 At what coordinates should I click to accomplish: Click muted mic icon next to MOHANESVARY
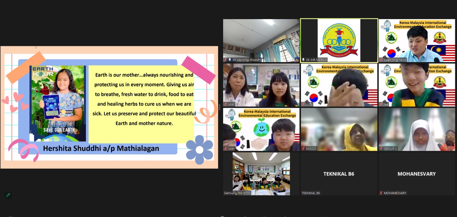[x=382, y=193]
